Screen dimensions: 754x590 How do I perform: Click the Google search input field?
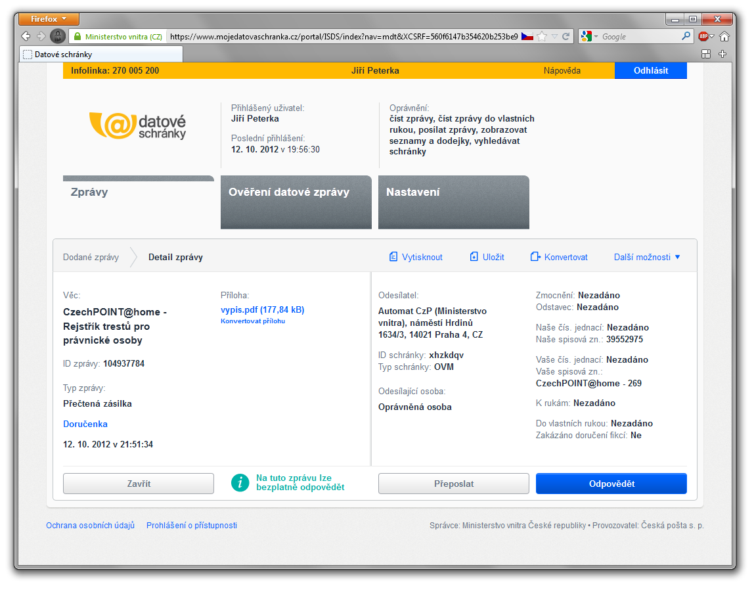[640, 37]
